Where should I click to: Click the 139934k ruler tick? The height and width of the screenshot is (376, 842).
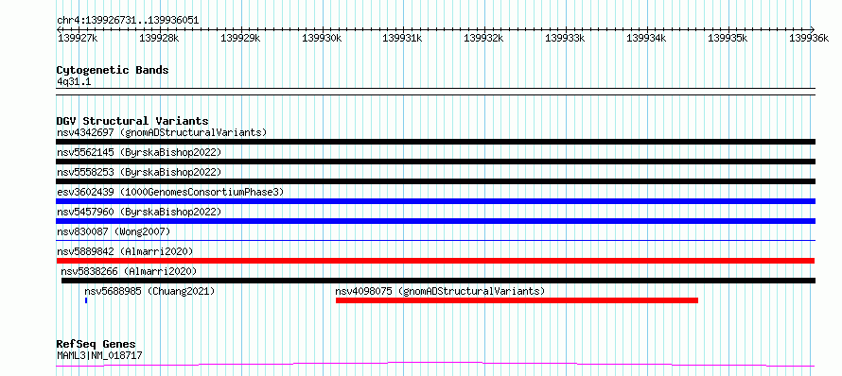click(647, 38)
